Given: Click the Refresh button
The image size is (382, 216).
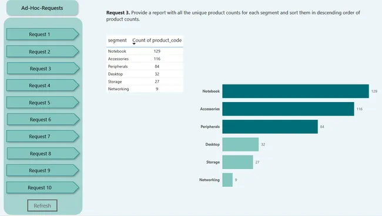Looking at the screenshot, I should coord(42,205).
